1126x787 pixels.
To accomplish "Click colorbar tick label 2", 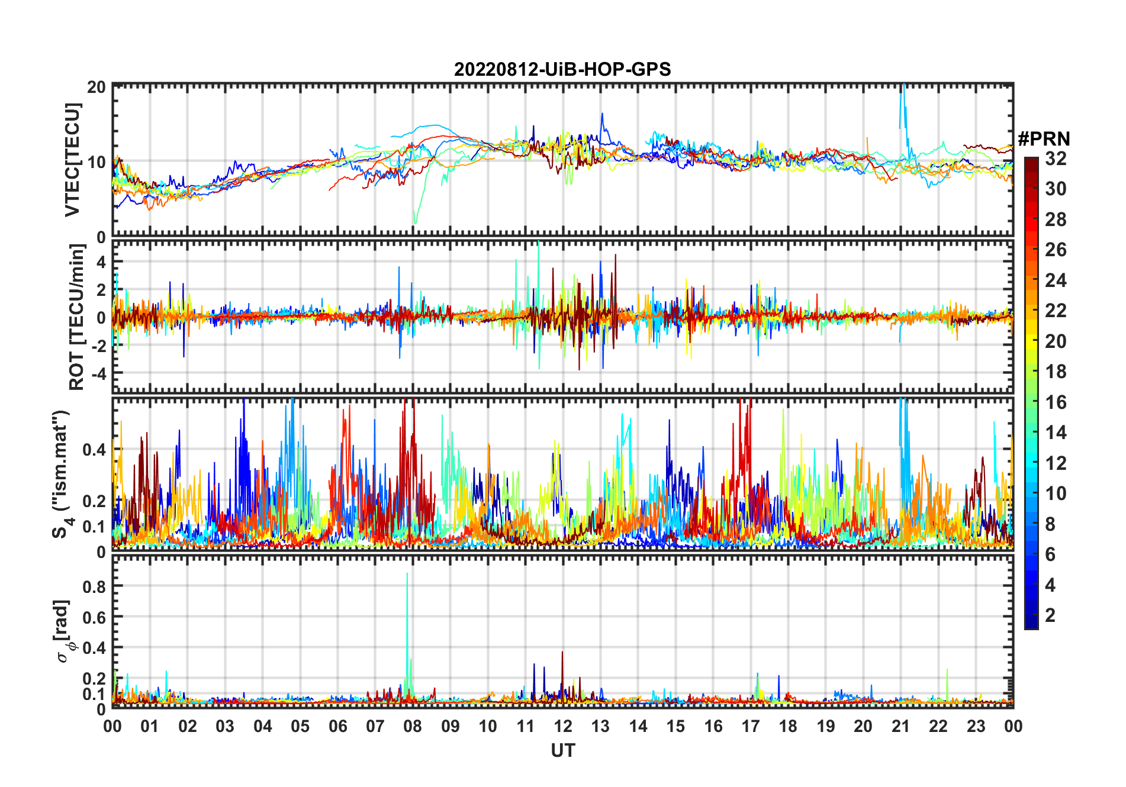I will [x=1050, y=615].
